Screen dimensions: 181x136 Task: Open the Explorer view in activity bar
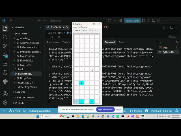[x=5, y=28]
